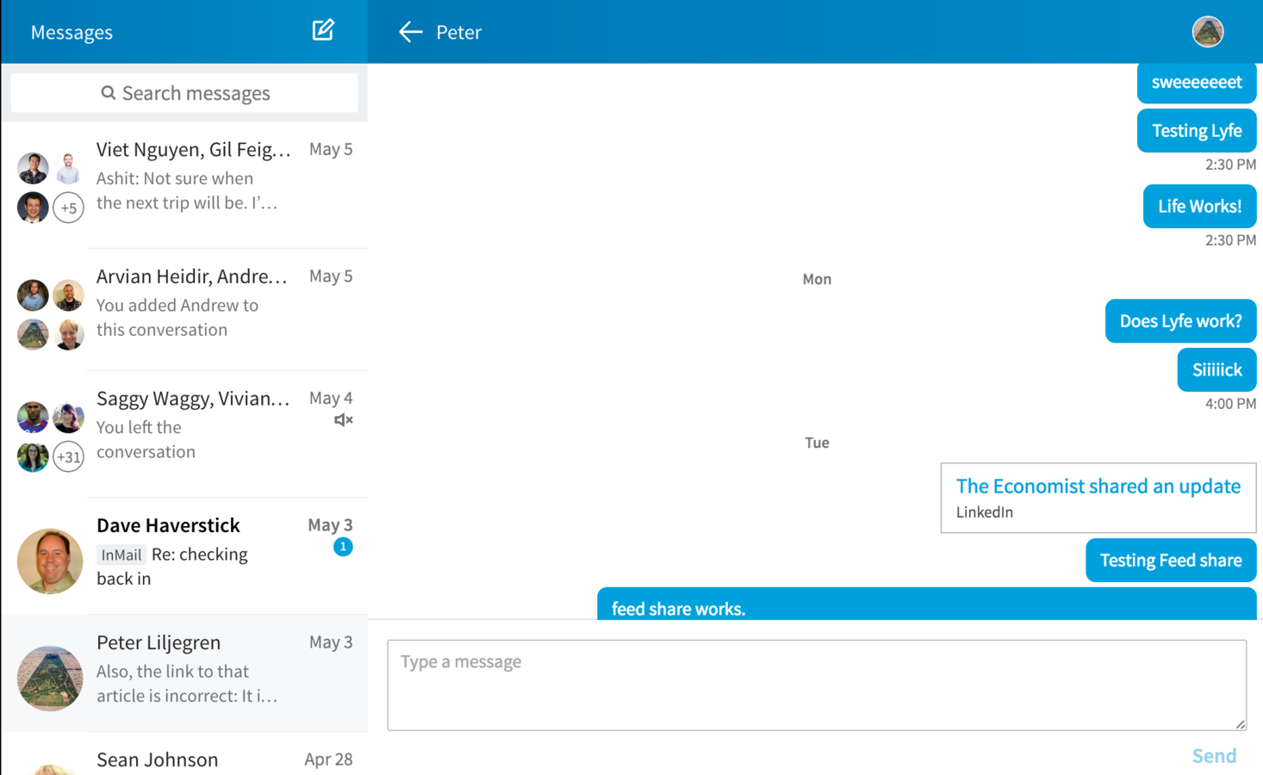Open the unread badge on Dave Haverstick

(x=343, y=547)
